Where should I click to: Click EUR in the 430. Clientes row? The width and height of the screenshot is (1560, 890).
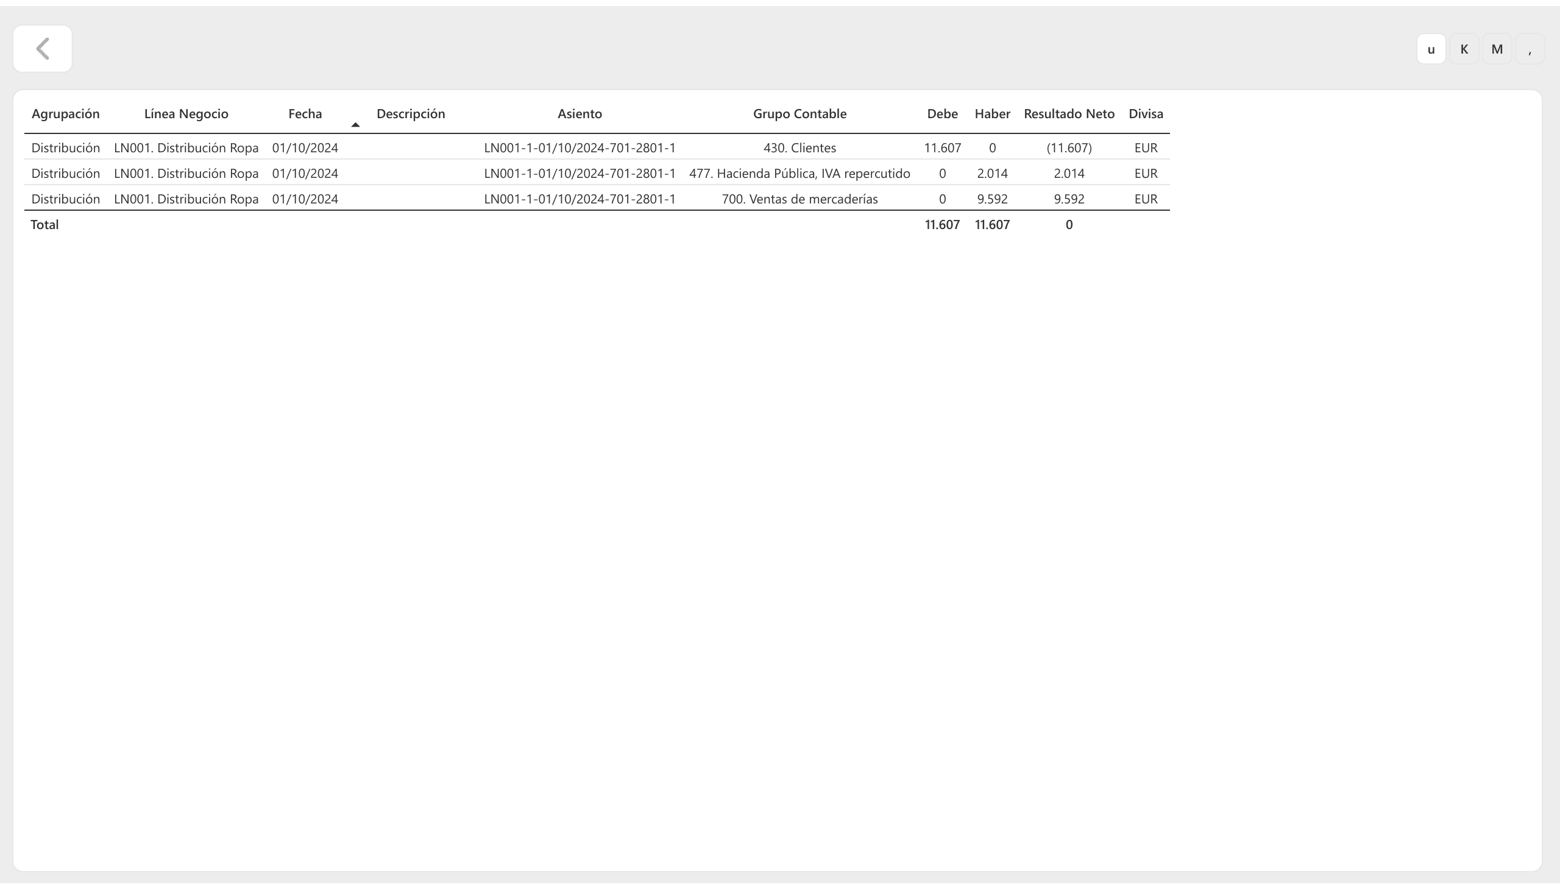point(1146,148)
